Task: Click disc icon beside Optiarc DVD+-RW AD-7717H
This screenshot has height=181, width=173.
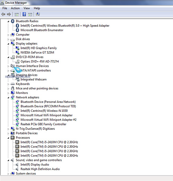Action: click(17, 62)
